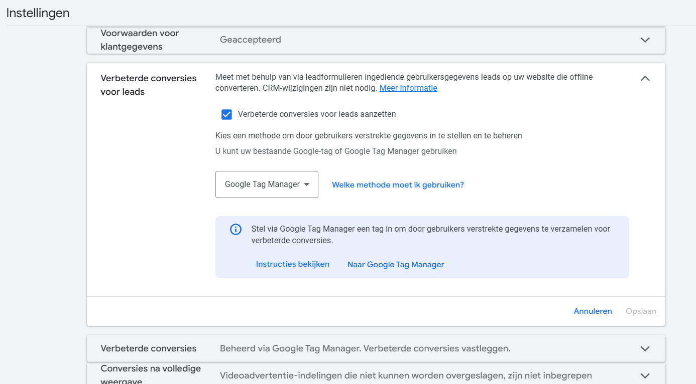Click the 'Verbeterde conversies' row title
696x384 pixels.
tap(149, 348)
